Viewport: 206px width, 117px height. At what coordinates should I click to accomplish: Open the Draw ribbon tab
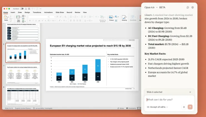(20, 12)
